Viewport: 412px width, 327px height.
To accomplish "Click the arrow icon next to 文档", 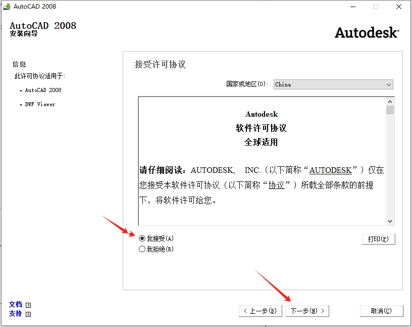I will point(28,304).
